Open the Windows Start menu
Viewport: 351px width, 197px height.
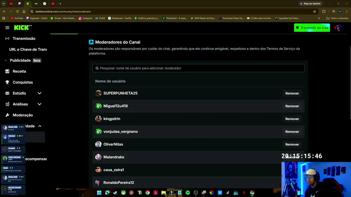99,193
